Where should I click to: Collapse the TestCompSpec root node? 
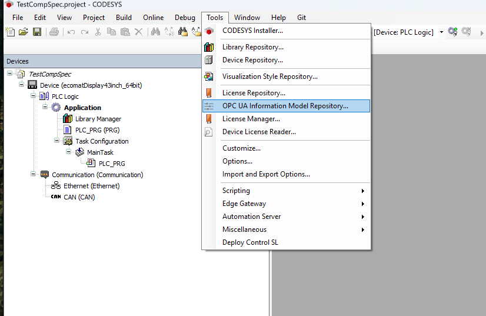tap(10, 74)
